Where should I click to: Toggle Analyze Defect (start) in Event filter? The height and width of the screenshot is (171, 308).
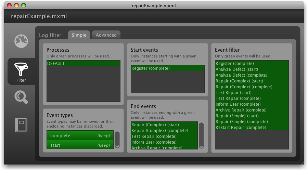(252, 69)
